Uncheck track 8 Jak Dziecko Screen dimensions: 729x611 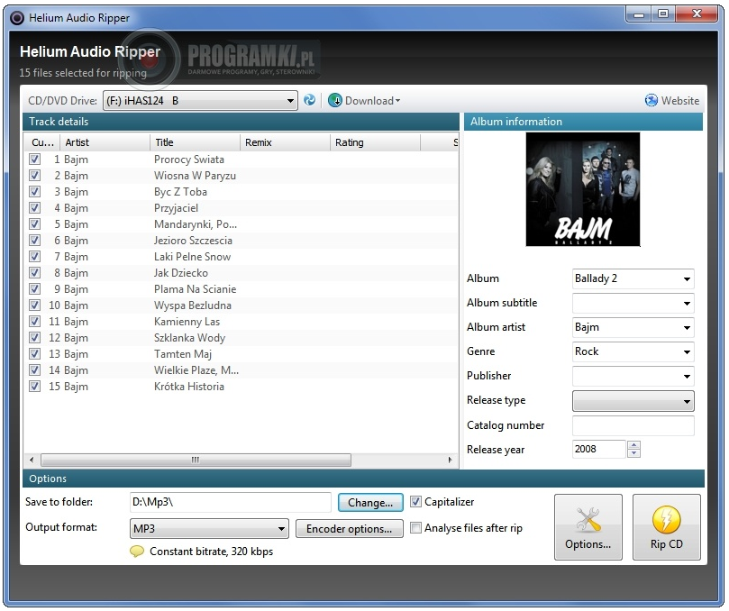click(34, 273)
